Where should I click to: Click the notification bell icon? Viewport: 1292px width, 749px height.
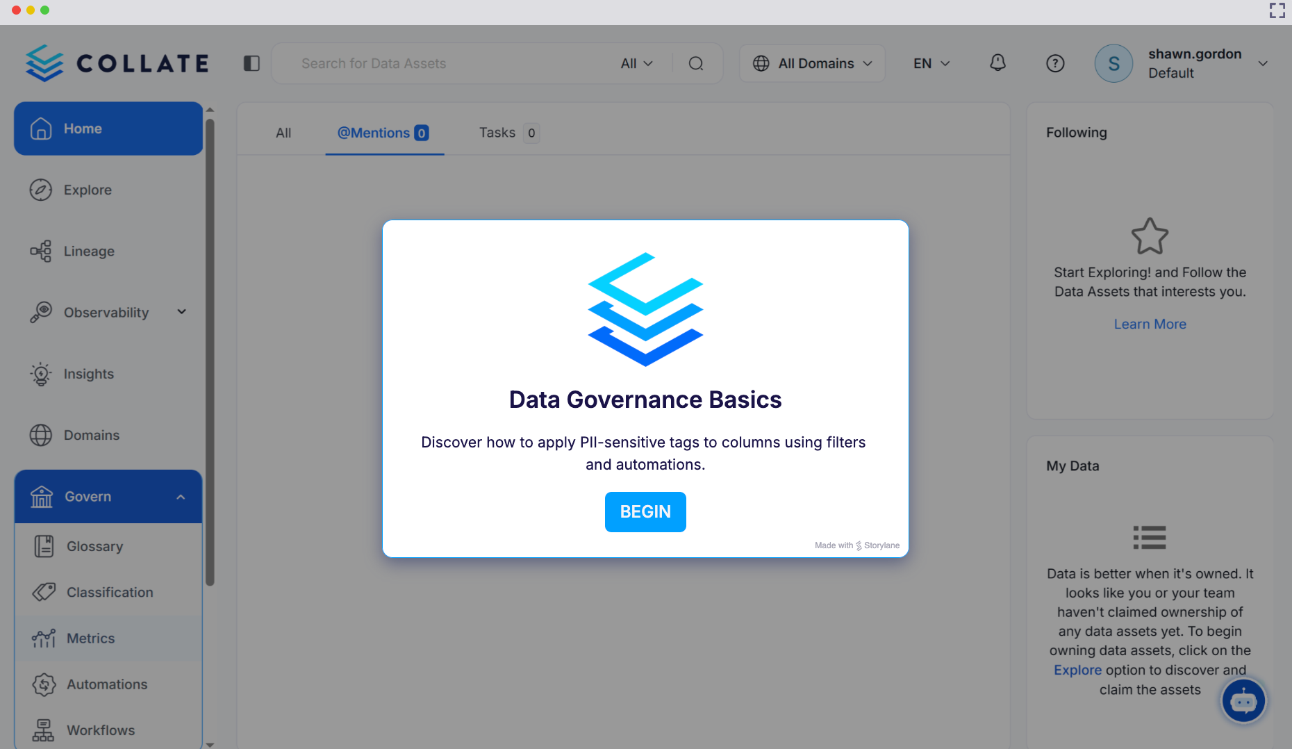coord(997,63)
